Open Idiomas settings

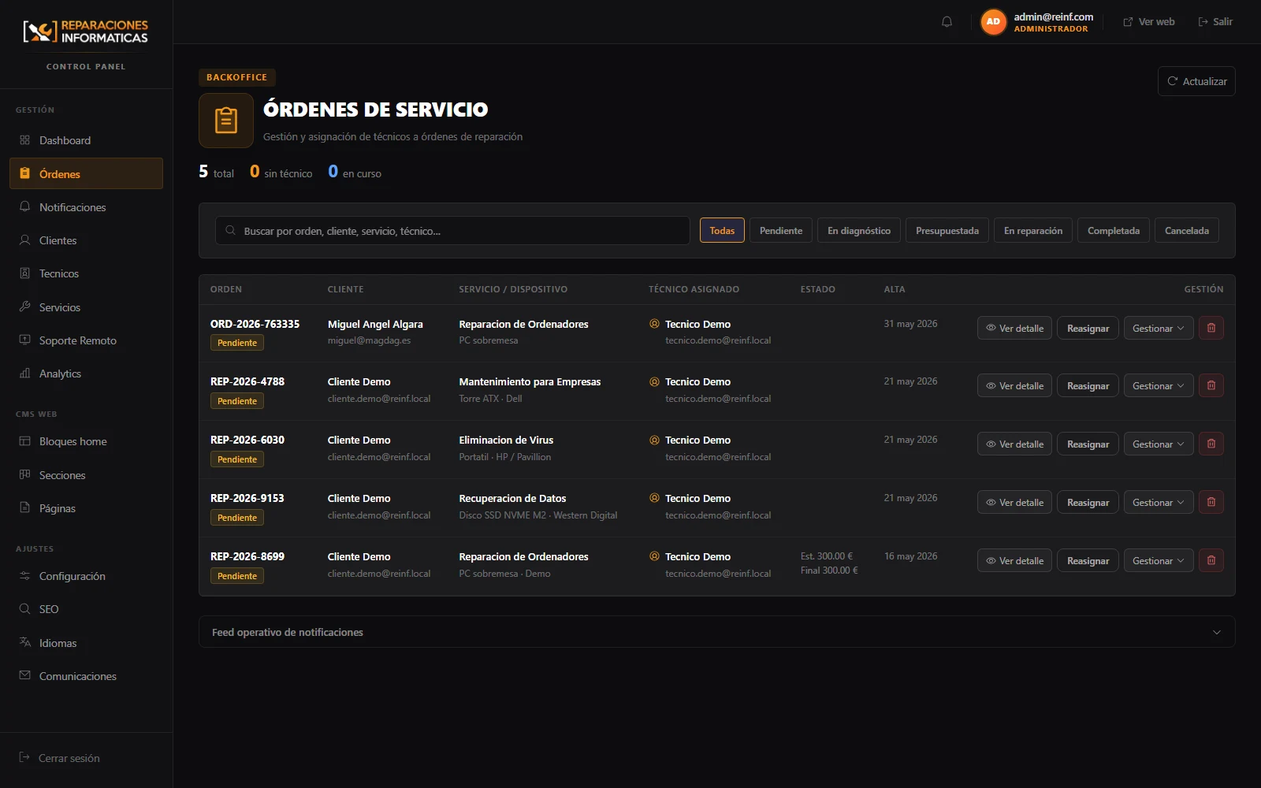pos(86,643)
